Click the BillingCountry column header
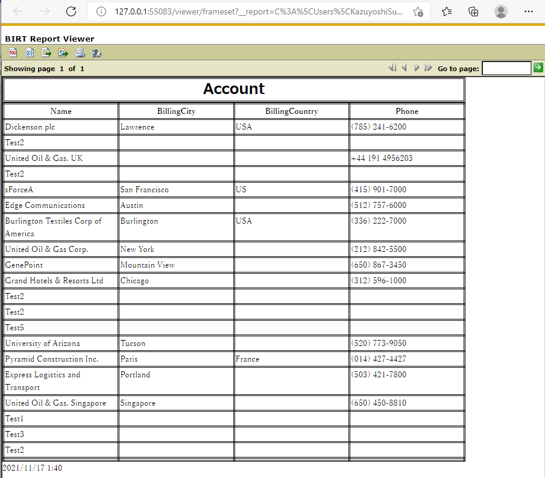Image resolution: width=545 pixels, height=478 pixels. [x=292, y=112]
